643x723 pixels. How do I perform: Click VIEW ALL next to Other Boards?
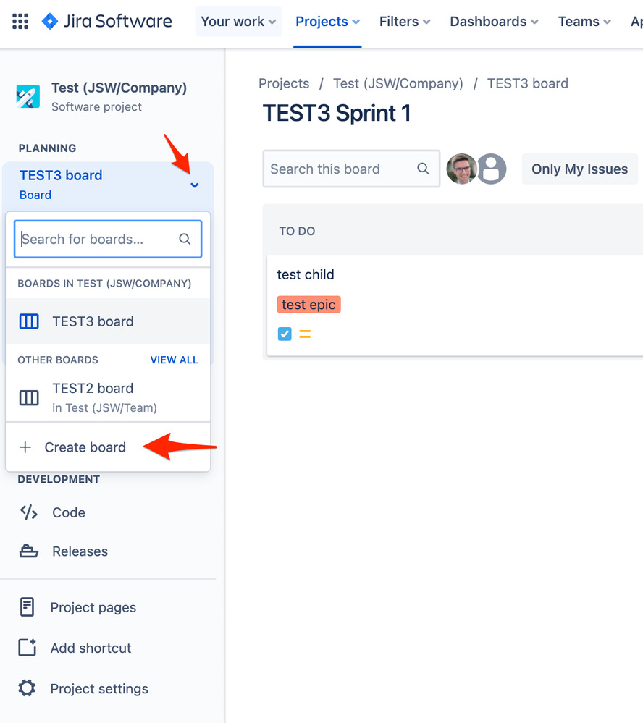point(174,360)
